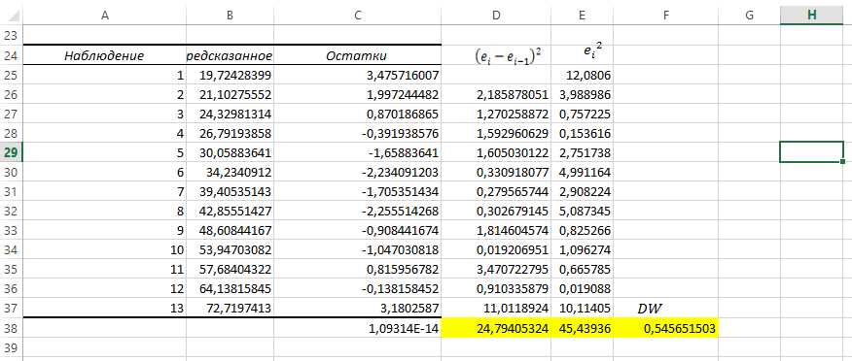
Task: Select cell with value 64,13815845
Action: [x=230, y=289]
